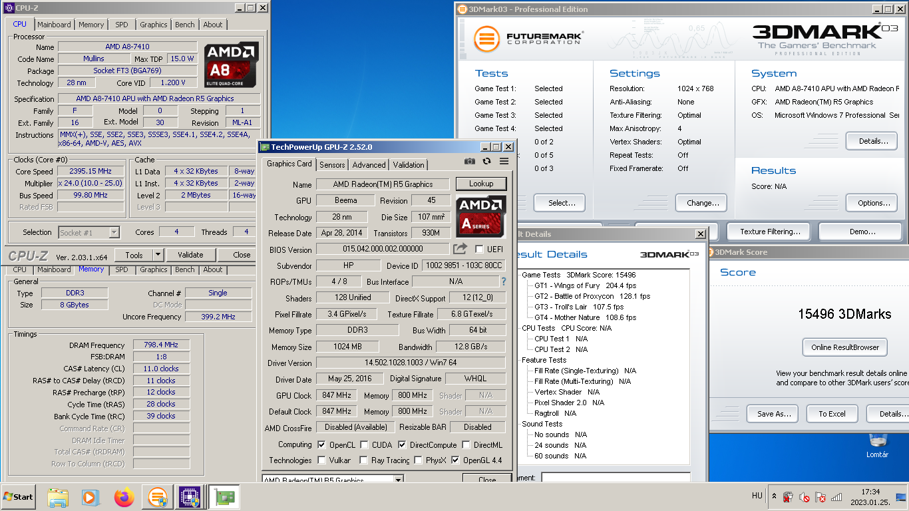Screen dimensions: 909x511
Task: Open the Sensors tab in GPU-Z
Action: point(332,165)
